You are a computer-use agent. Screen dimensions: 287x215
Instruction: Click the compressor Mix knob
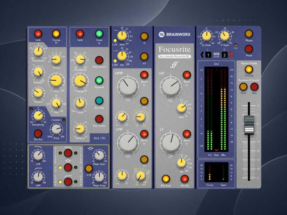click(x=56, y=103)
